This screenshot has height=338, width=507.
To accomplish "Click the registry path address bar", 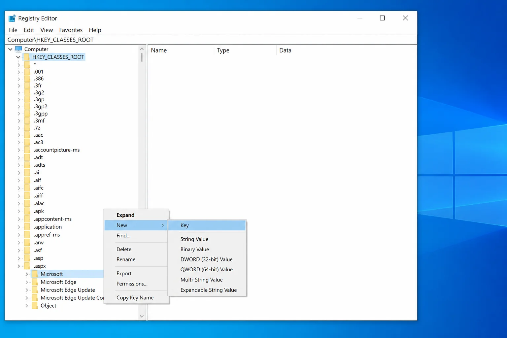I will click(211, 40).
